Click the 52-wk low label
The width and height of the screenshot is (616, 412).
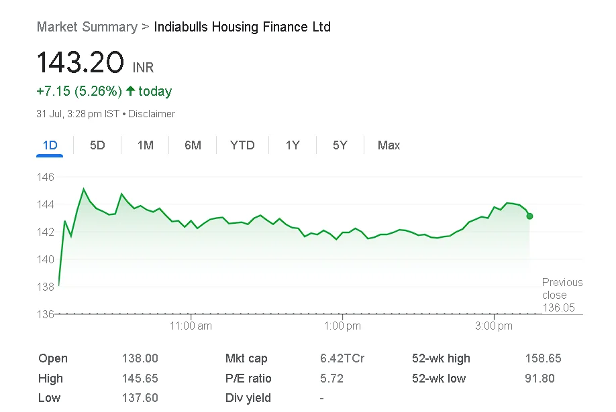pos(439,379)
